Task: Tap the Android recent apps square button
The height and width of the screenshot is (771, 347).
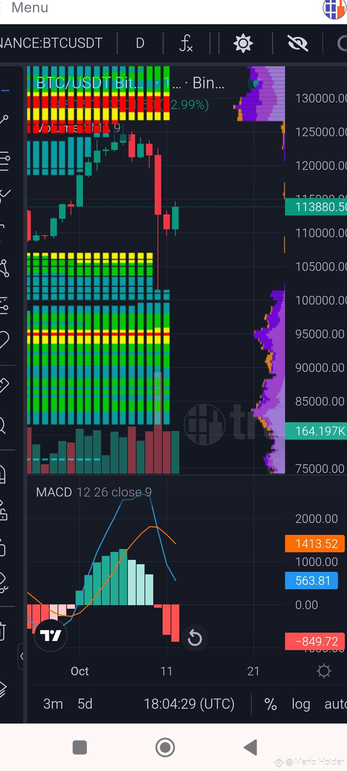Action: point(80,747)
